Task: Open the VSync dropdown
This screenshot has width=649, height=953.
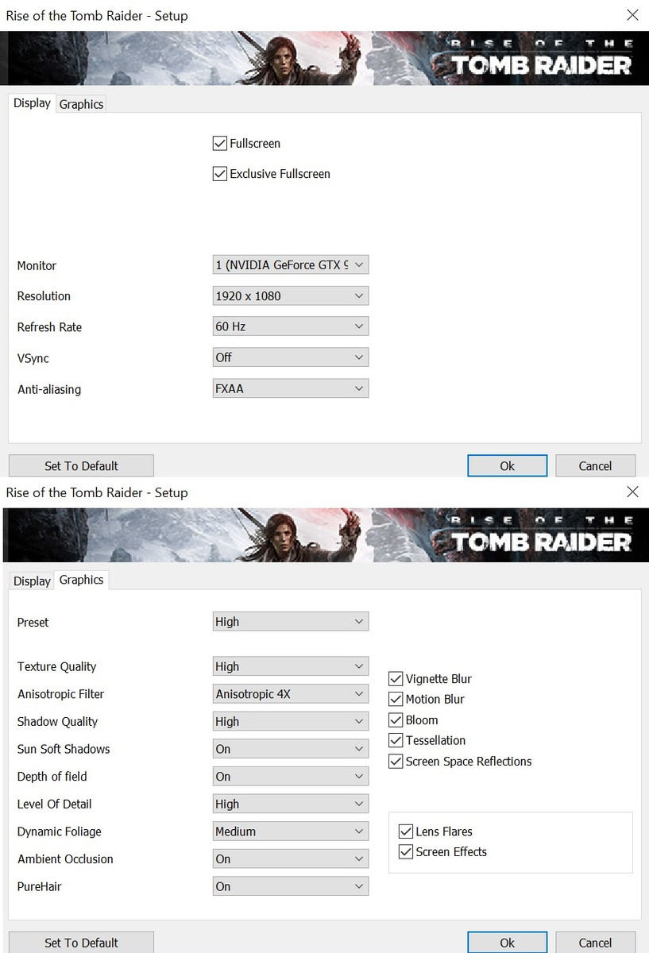Action: coord(291,357)
